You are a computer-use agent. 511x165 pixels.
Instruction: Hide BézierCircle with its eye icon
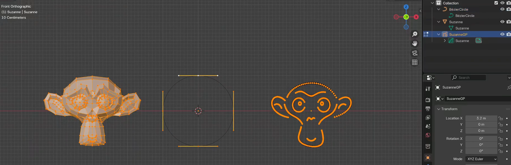click(503, 9)
